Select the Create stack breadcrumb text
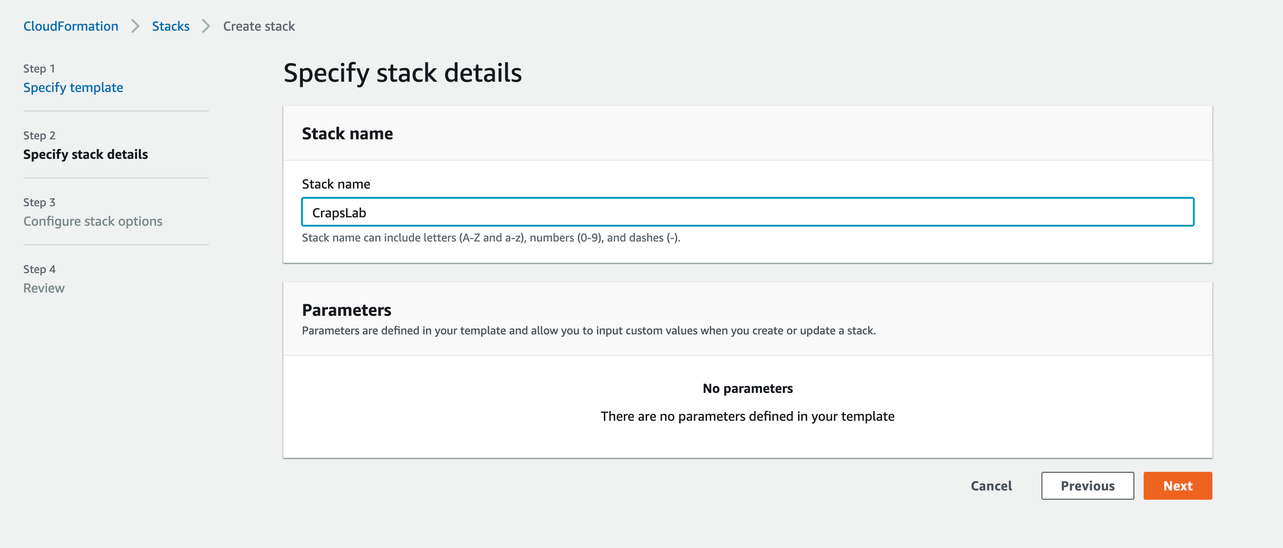1283x548 pixels. click(258, 26)
